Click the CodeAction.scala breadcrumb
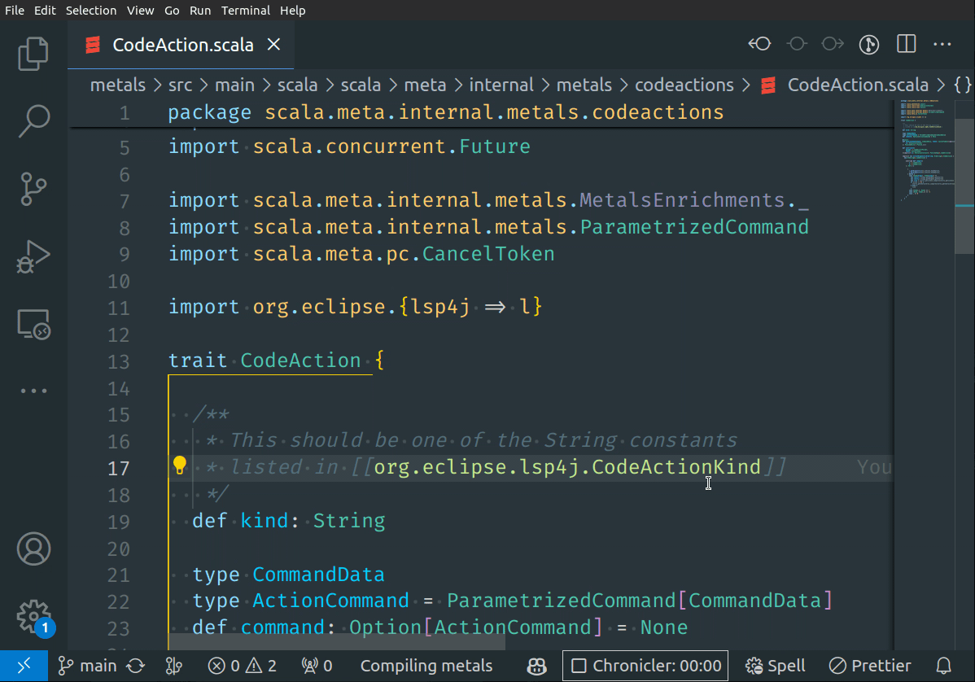This screenshot has width=975, height=682. point(858,85)
